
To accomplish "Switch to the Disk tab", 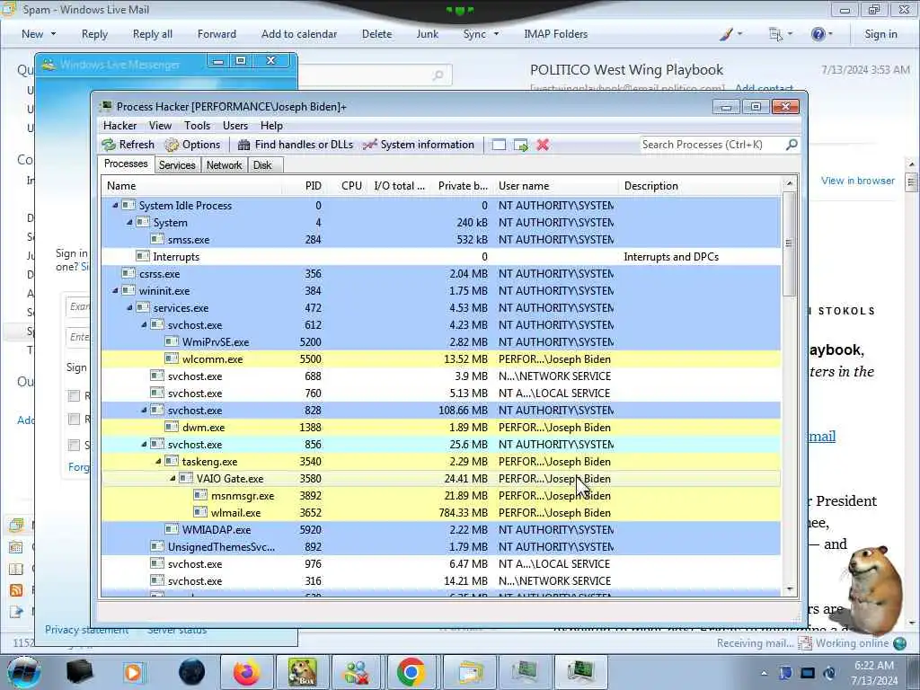I will pos(262,165).
